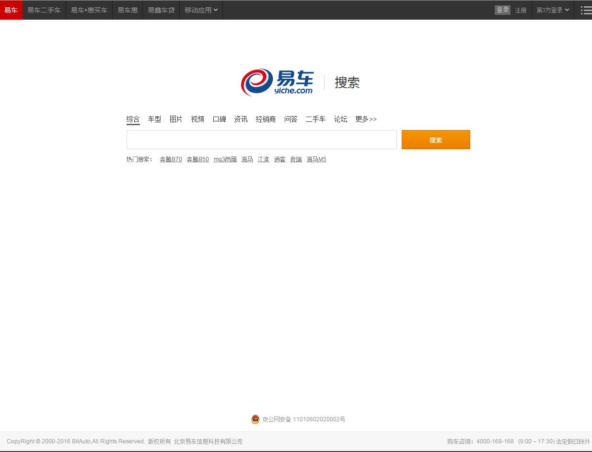Select the 经销商 search tab
Viewport: 592px width, 452px height.
[x=266, y=119]
